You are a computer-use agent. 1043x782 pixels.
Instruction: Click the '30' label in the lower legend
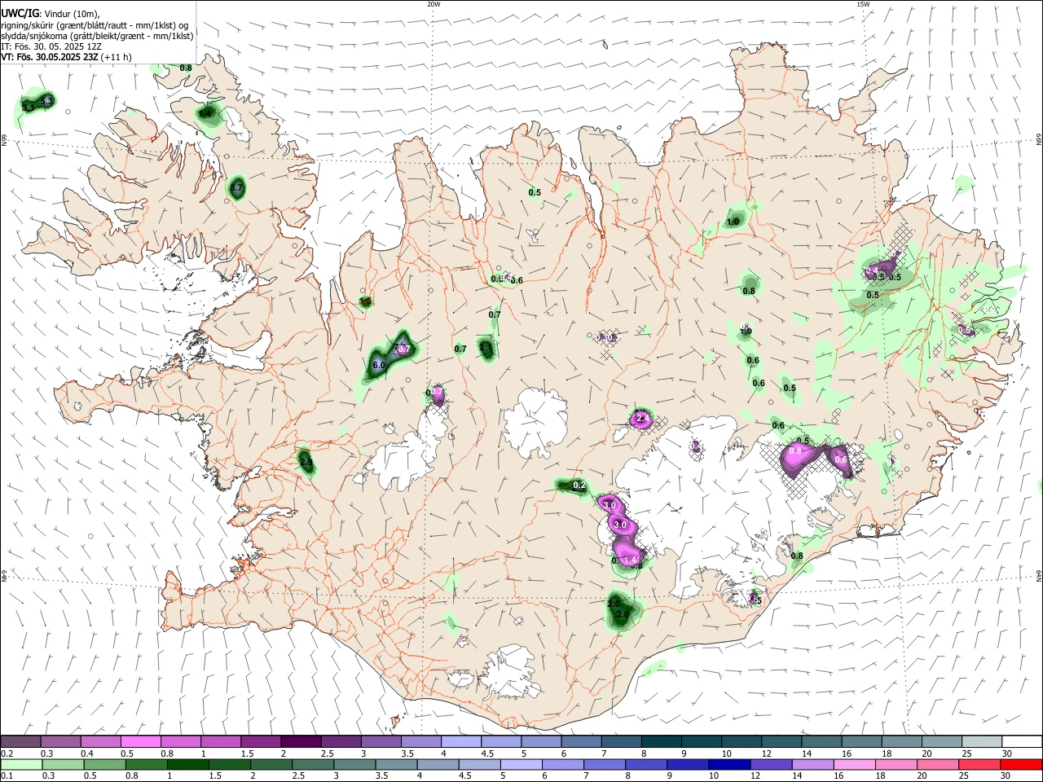(x=1007, y=776)
